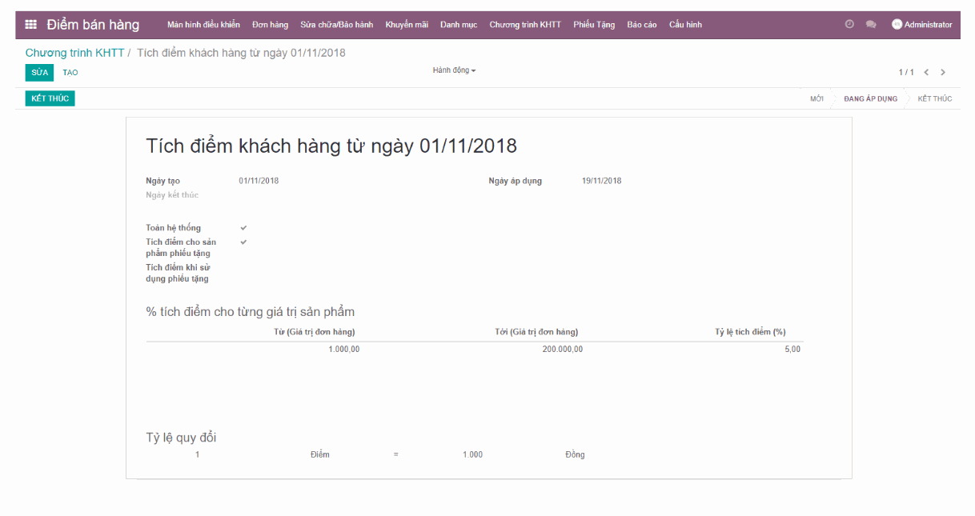Uncheck Tích điểm cho sản phẩm phiếu tặng

coord(243,241)
